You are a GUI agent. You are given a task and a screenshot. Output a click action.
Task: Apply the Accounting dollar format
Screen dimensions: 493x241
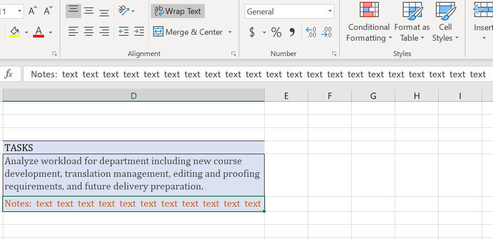coord(252,32)
